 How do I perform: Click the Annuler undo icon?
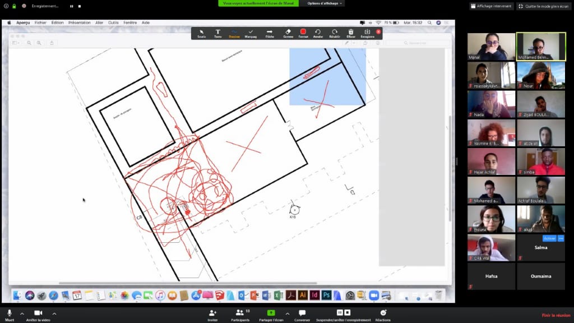pos(318,33)
